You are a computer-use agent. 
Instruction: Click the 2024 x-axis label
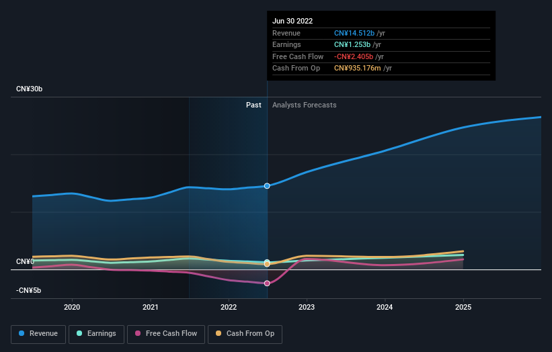(x=385, y=307)
